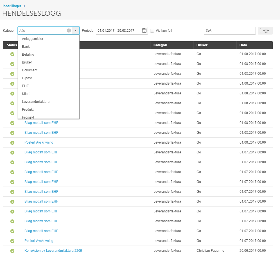Click the Søk search field
280x254 pixels.
pyautogui.click(x=230, y=31)
